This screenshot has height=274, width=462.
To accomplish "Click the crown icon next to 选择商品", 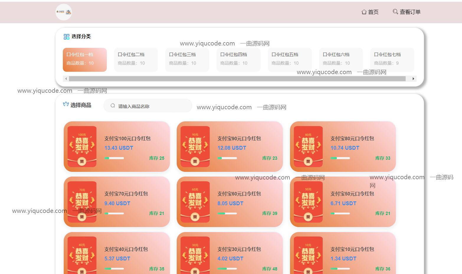I will (x=66, y=104).
